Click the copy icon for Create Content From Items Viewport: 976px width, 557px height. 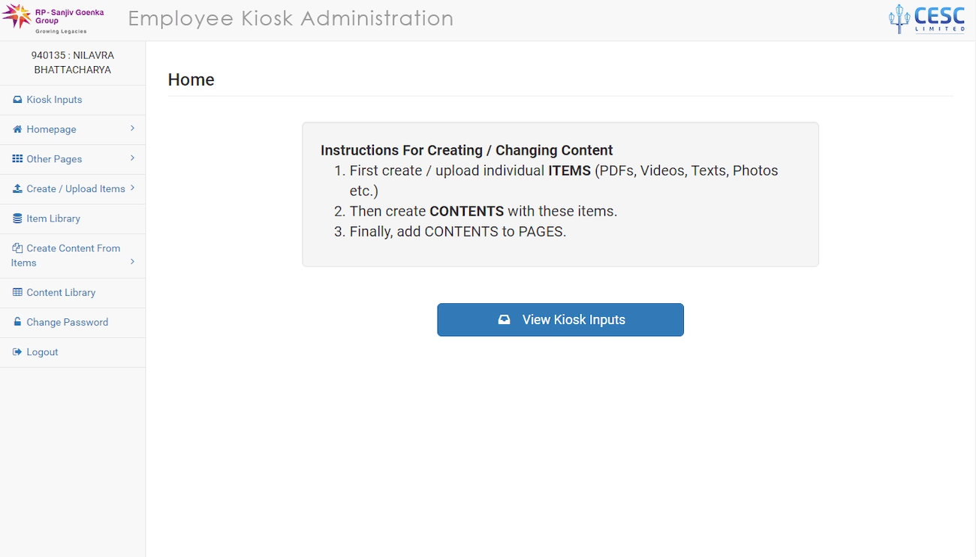pos(17,248)
